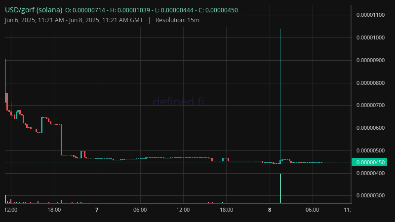Click the 0.00000700 price axis label
Image resolution: width=395 pixels, height=222 pixels.
coord(371,105)
